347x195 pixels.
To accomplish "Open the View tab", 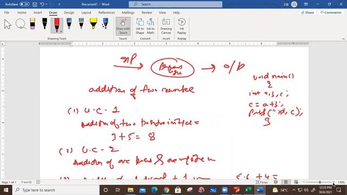I will [x=162, y=12].
